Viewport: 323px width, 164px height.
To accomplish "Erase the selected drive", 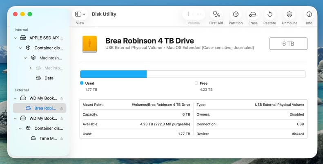I will 253,15.
